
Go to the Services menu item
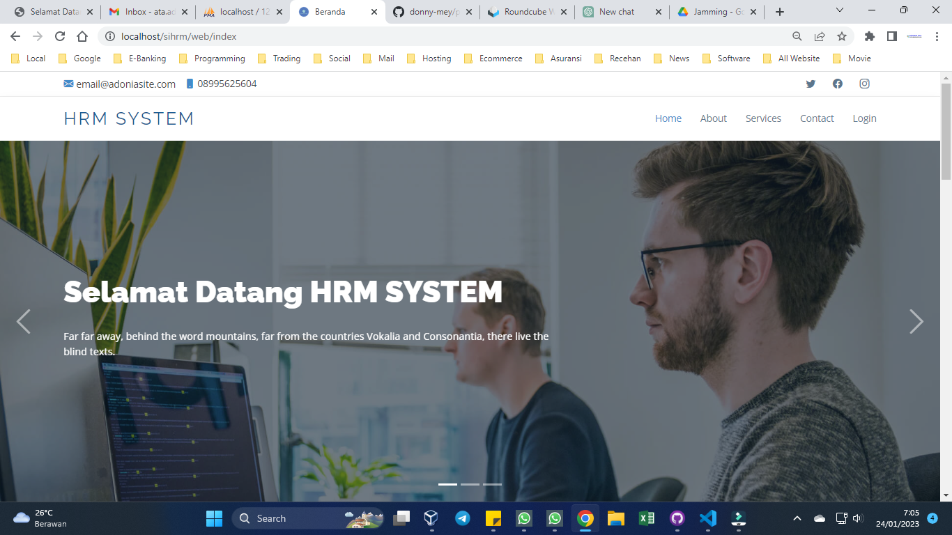pyautogui.click(x=763, y=118)
